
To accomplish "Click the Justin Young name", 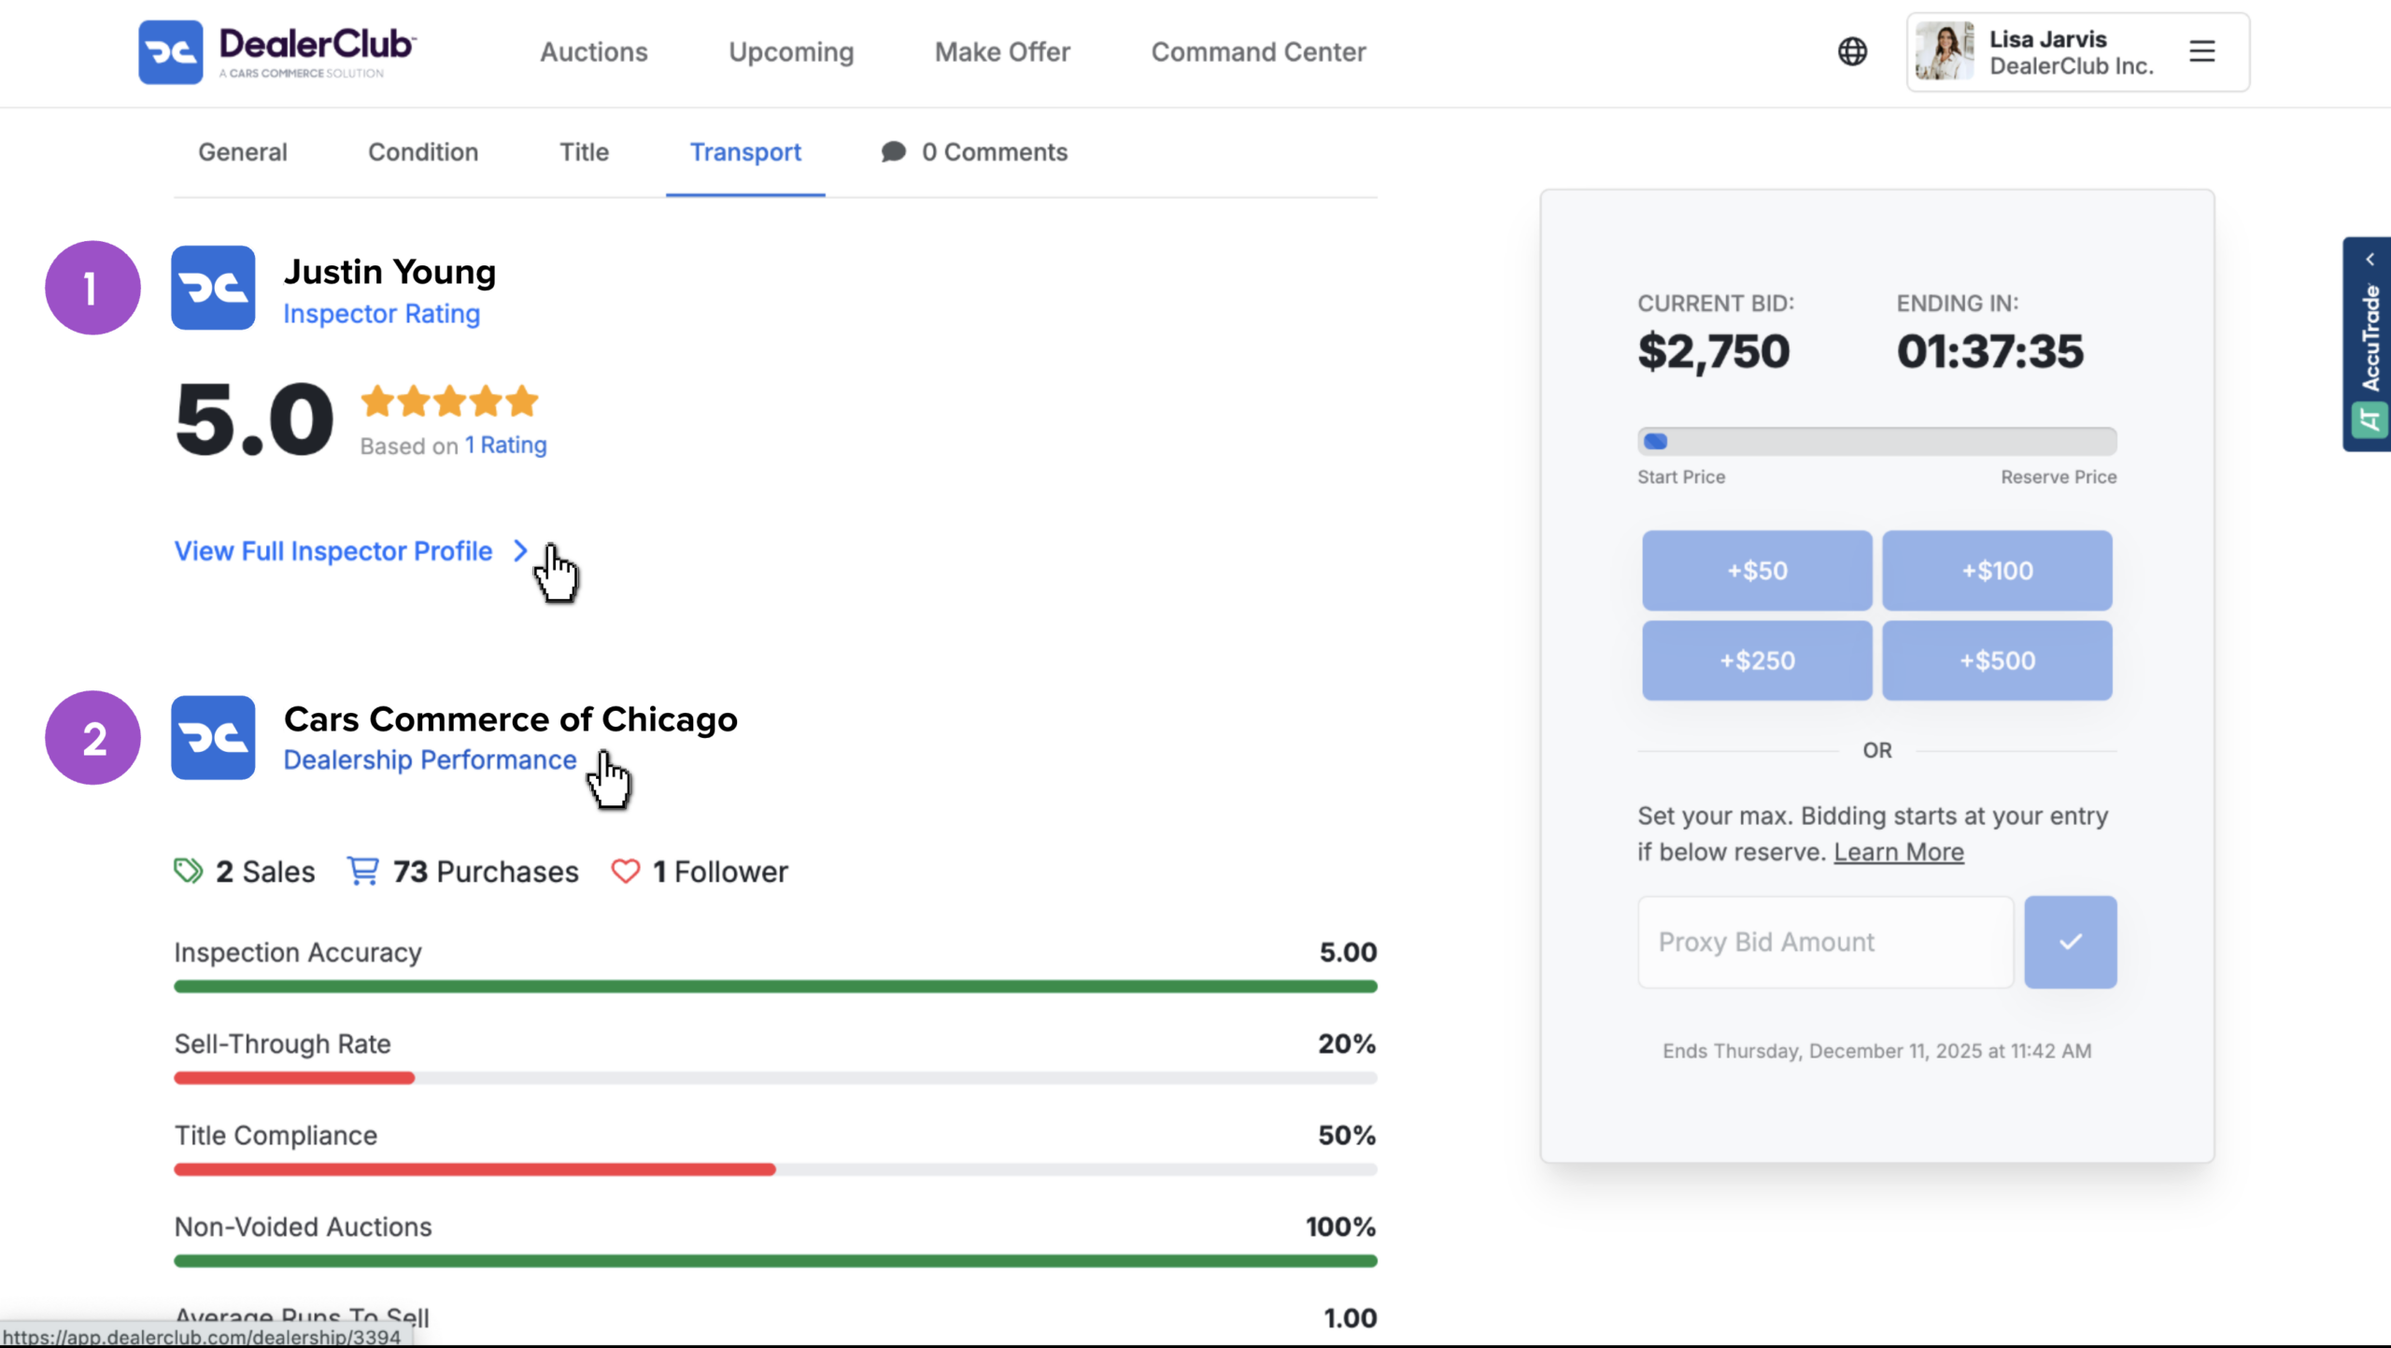I will point(389,272).
